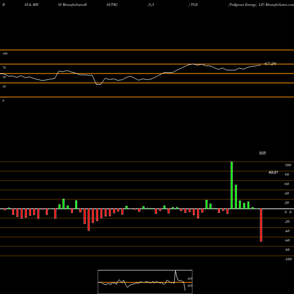Click the ") TGE" ticker text
This screenshot has height=294, width=294.
tap(193, 5)
